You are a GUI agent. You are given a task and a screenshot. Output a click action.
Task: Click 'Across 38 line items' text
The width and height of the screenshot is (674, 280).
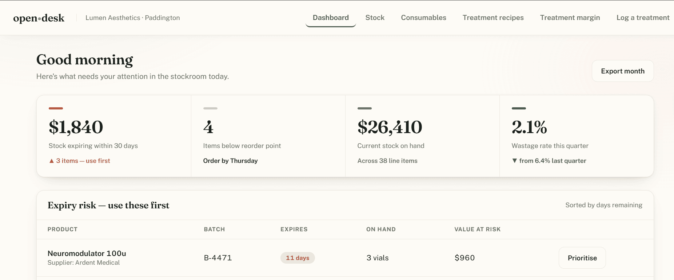click(x=387, y=161)
